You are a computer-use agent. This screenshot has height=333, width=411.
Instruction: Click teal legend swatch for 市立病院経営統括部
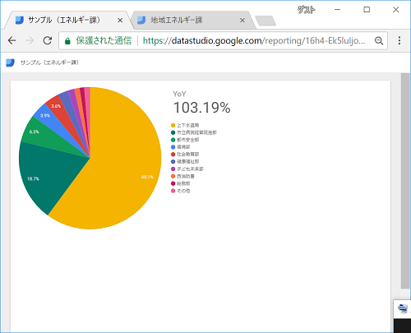pos(173,132)
